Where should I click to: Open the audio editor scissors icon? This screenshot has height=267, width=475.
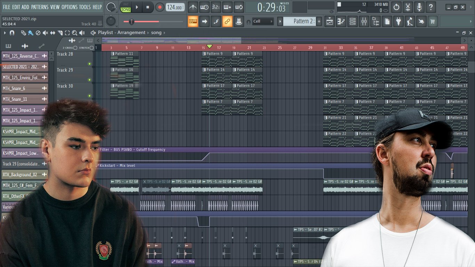[x=408, y=7]
